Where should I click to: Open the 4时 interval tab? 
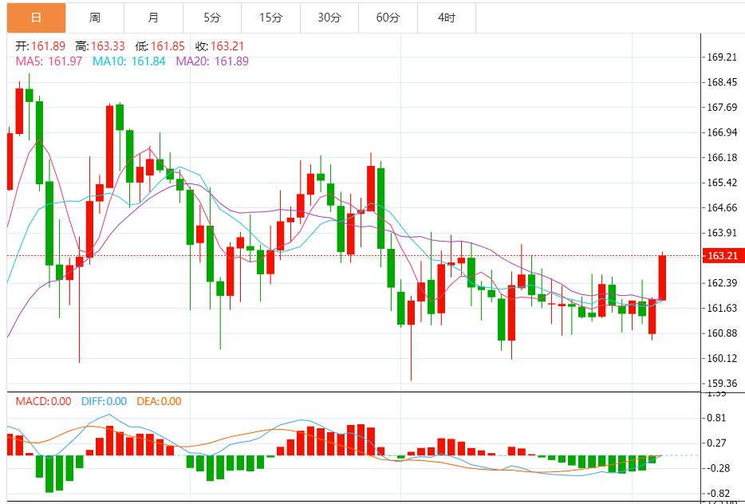click(x=447, y=18)
